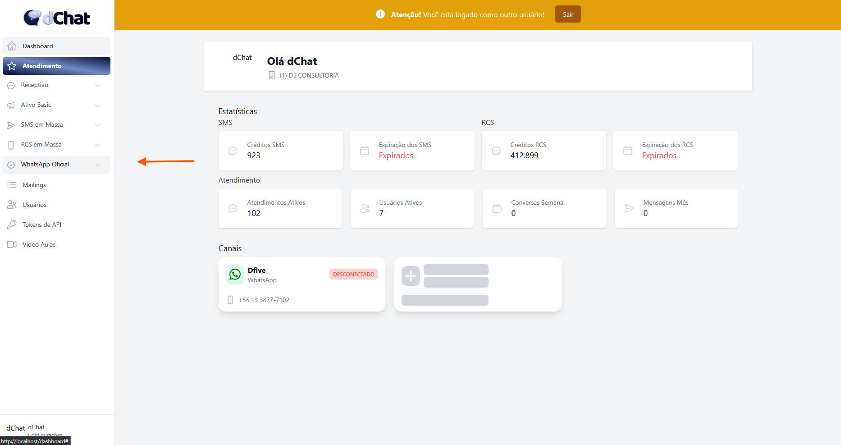
Task: Click the Tokens de API key icon
Action: click(x=12, y=225)
